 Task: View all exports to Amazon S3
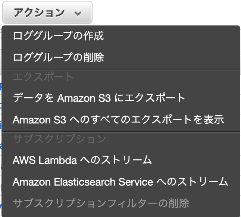click(x=118, y=120)
